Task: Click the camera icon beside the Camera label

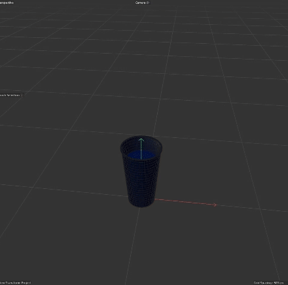Action: click(148, 3)
